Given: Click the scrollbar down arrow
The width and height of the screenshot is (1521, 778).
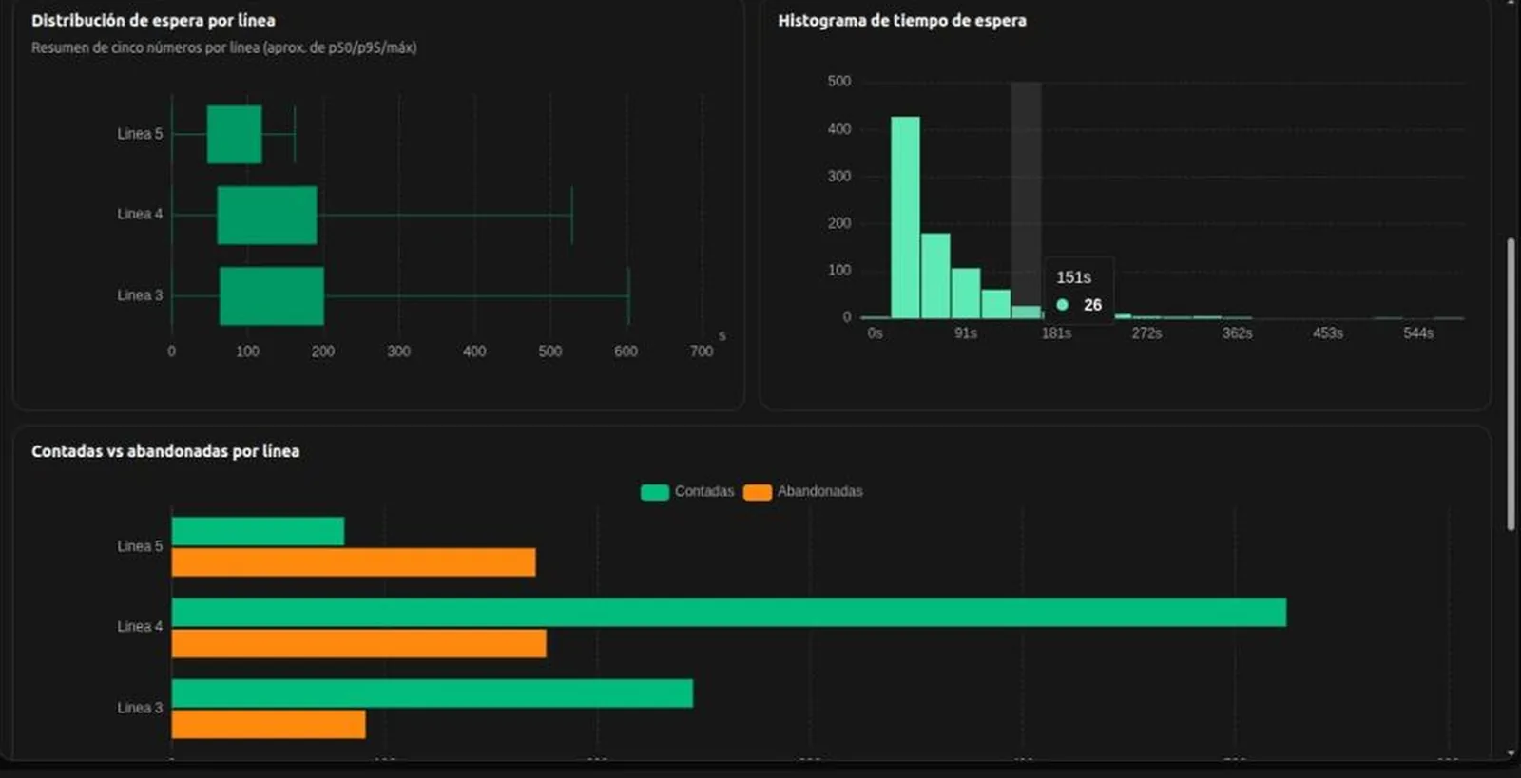Looking at the screenshot, I should point(1511,754).
